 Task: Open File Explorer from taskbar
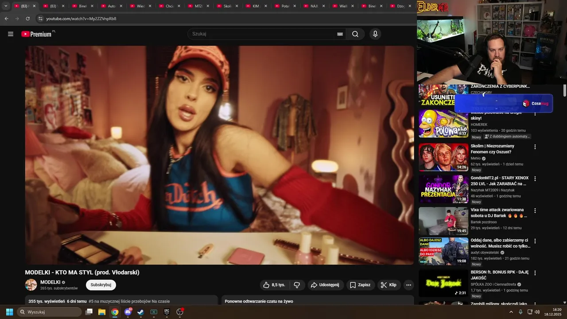pyautogui.click(x=102, y=312)
